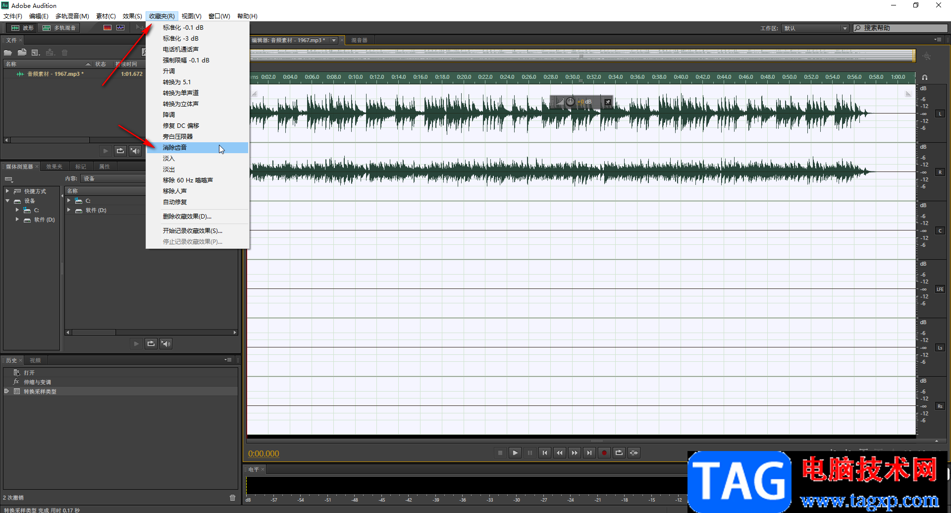Expand Convert Sample Type history item
The image size is (951, 513).
point(7,391)
